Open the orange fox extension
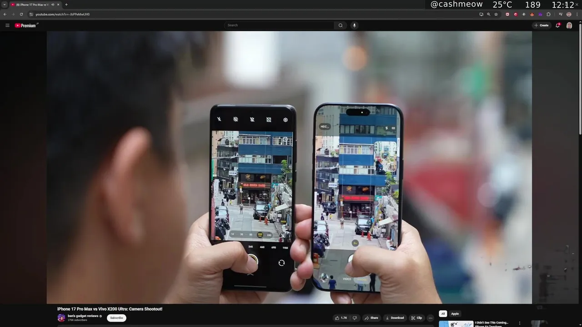This screenshot has width=582, height=327. point(532,14)
